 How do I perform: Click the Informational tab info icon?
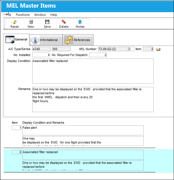[x=35, y=40]
